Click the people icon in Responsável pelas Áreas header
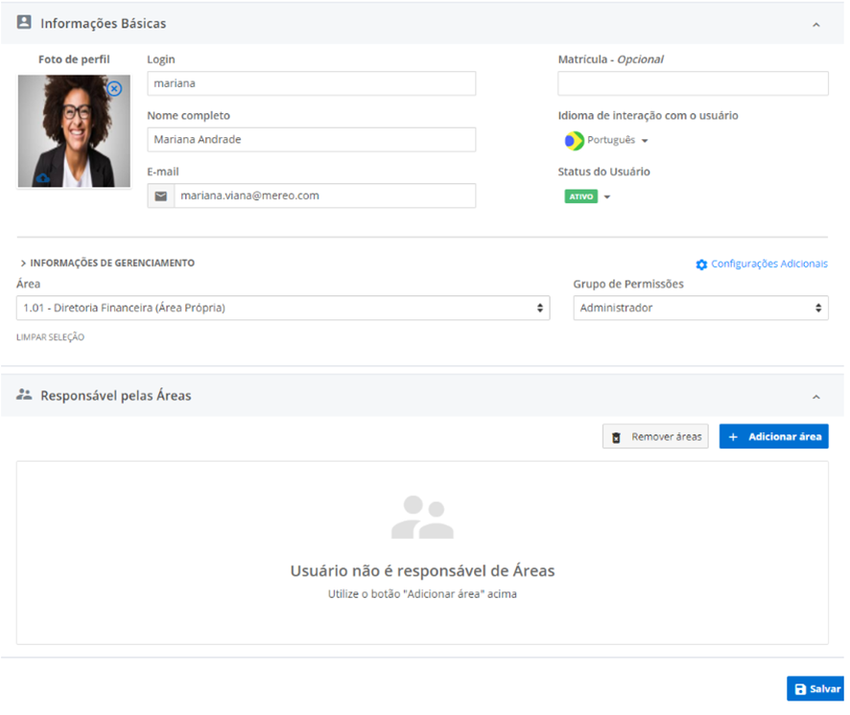850x715 pixels. click(x=24, y=395)
